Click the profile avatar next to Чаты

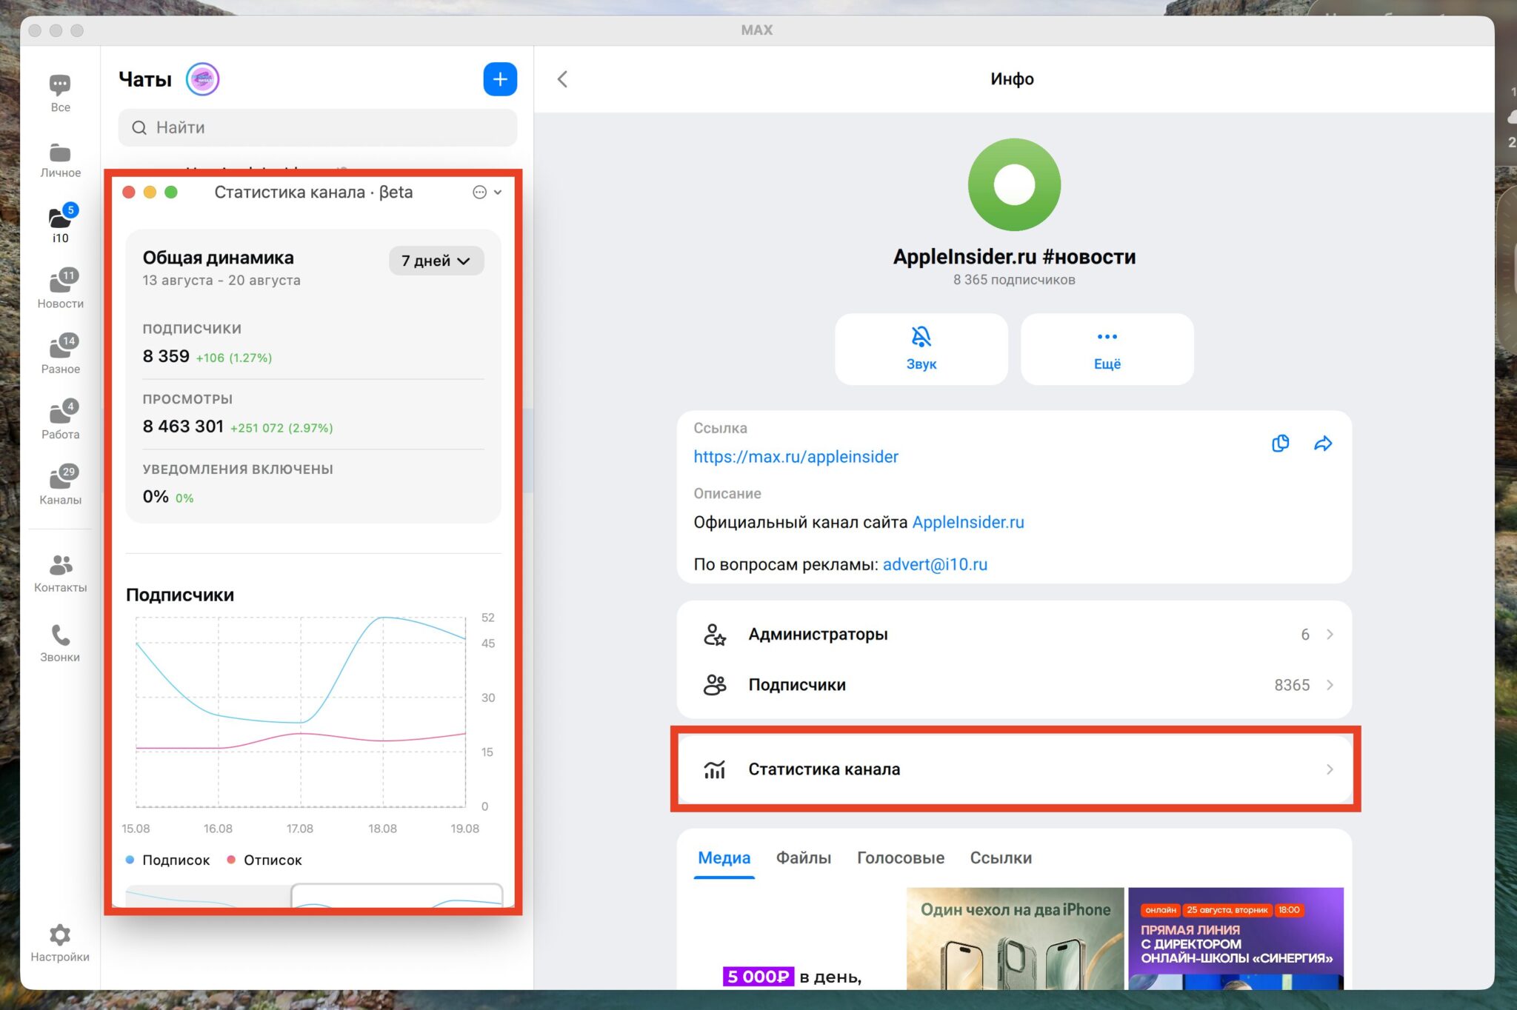pos(202,79)
